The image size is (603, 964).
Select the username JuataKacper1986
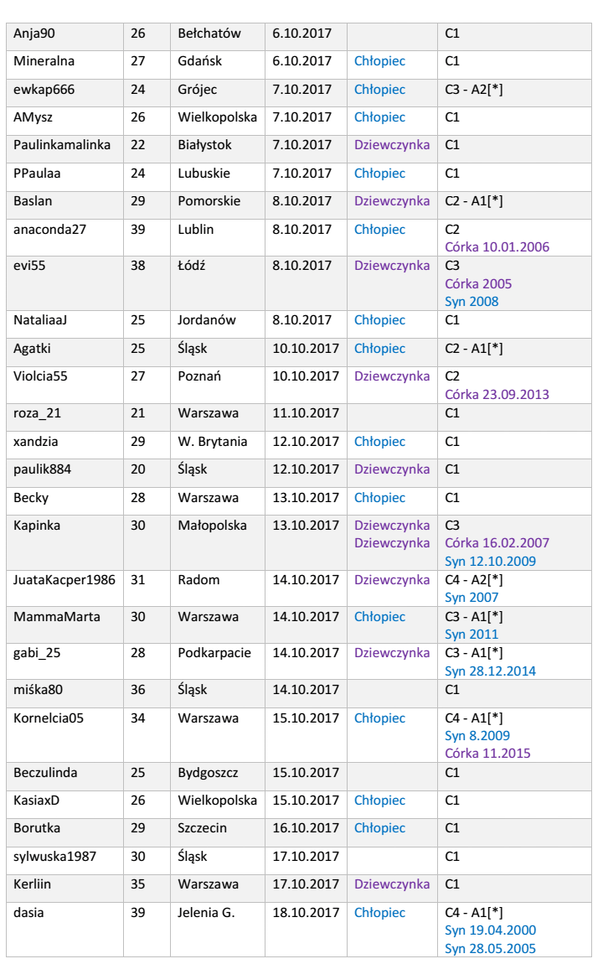click(x=64, y=580)
